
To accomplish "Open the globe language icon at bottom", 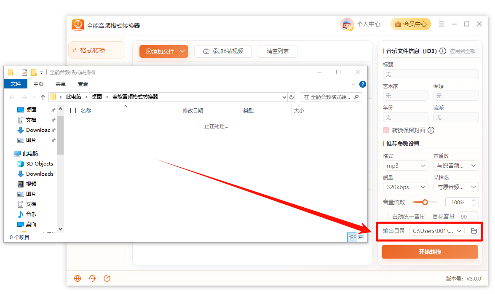I will click(78, 278).
